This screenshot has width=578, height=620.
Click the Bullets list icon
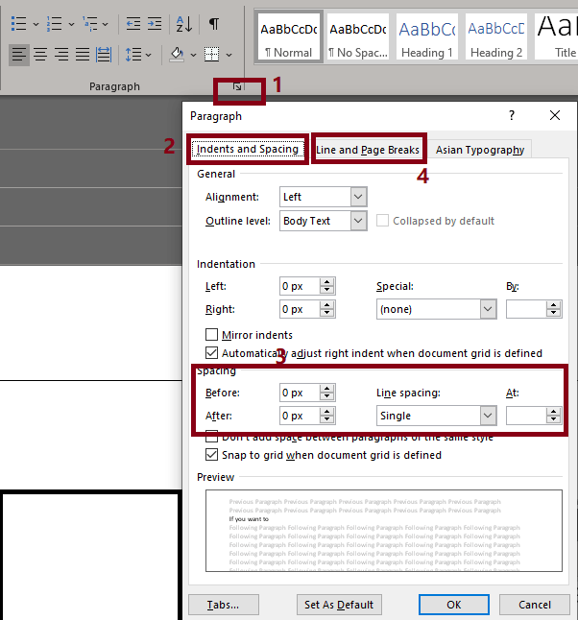tap(18, 24)
